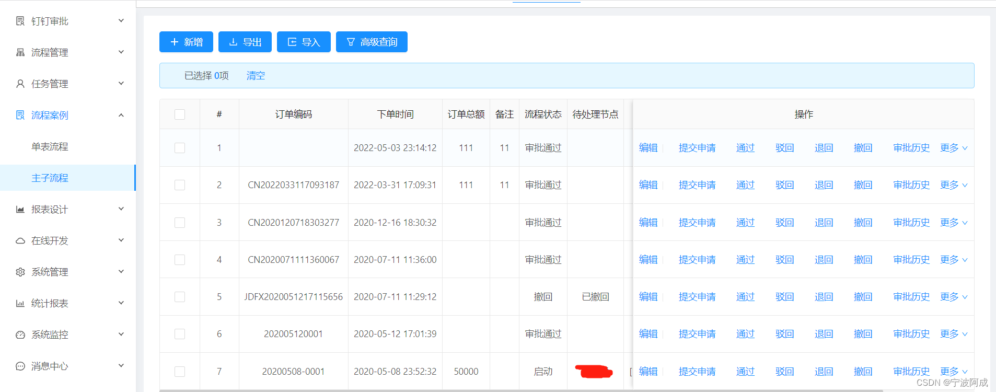Click the 流程案例 sidebar icon
Viewport: 996px width, 392px height.
[x=20, y=115]
